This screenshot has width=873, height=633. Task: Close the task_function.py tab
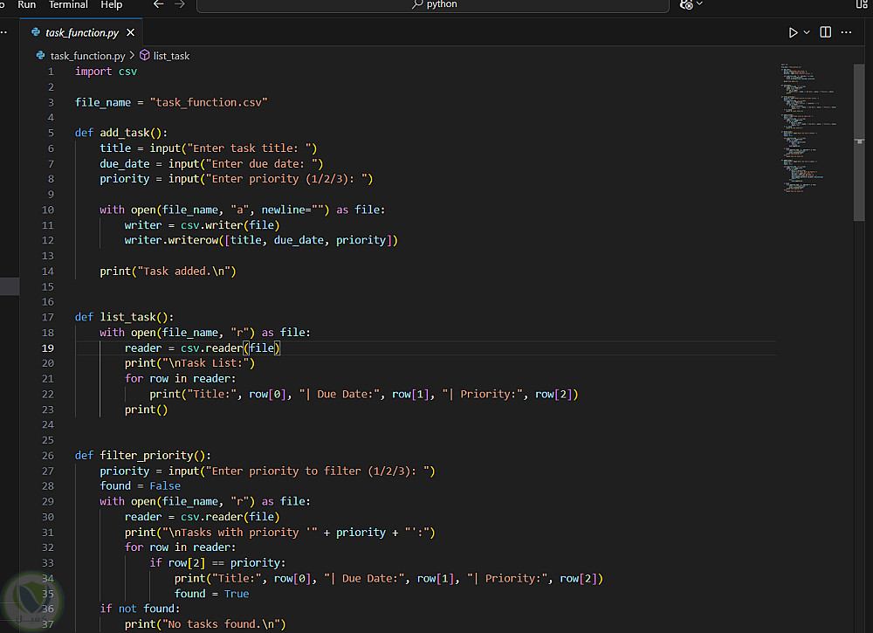(x=130, y=32)
